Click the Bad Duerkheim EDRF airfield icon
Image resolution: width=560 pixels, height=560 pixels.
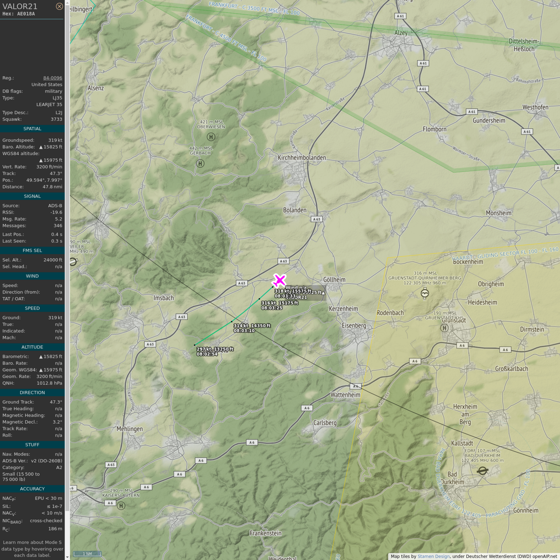coord(482,471)
